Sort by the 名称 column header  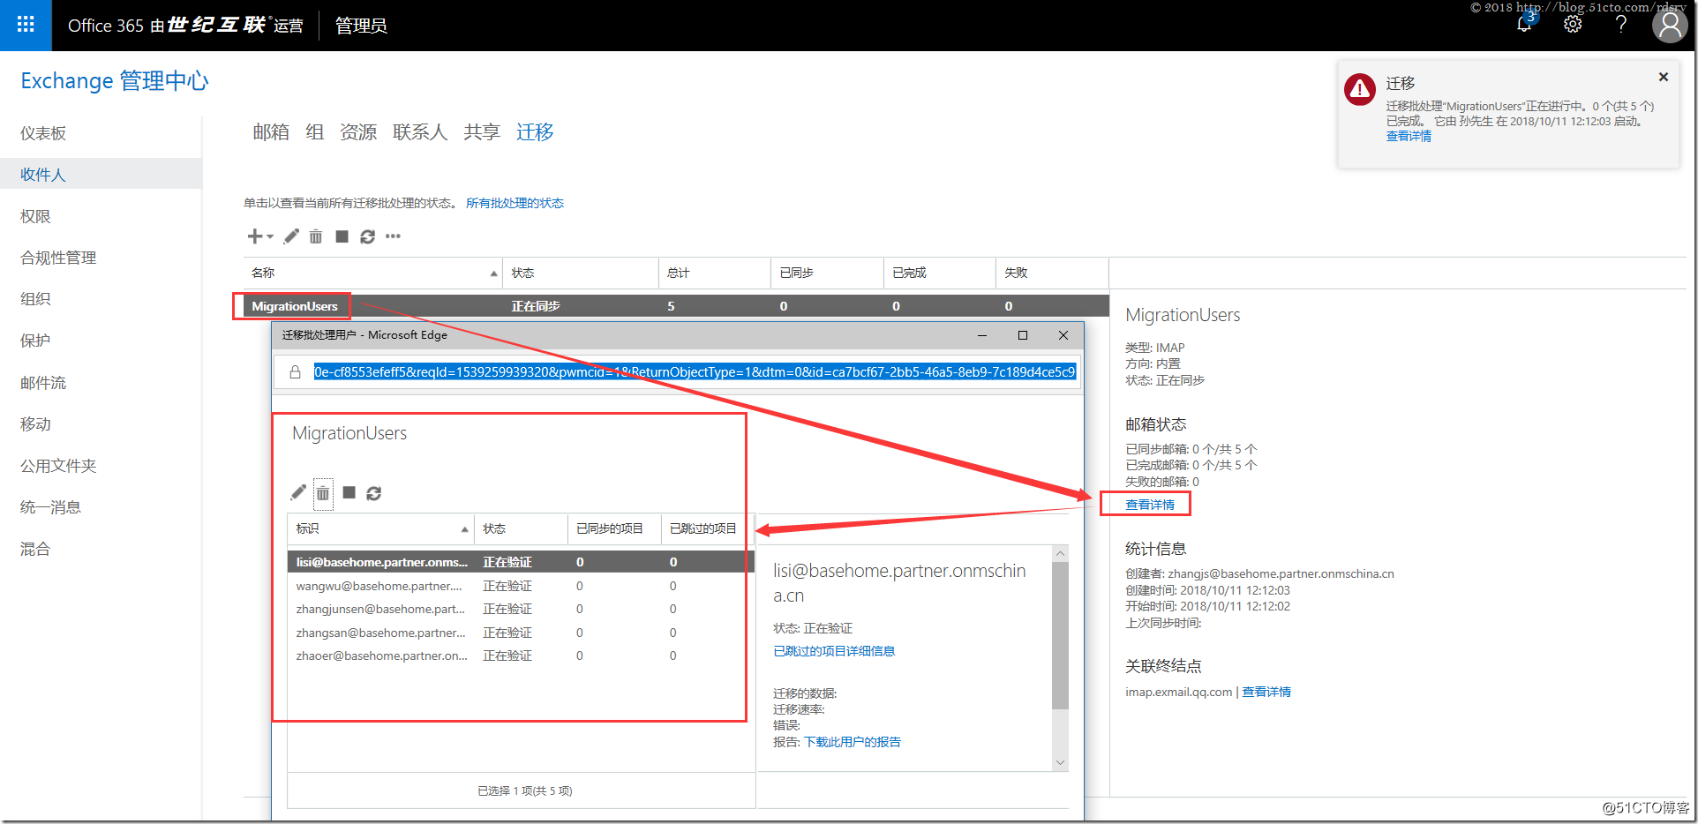coord(372,273)
